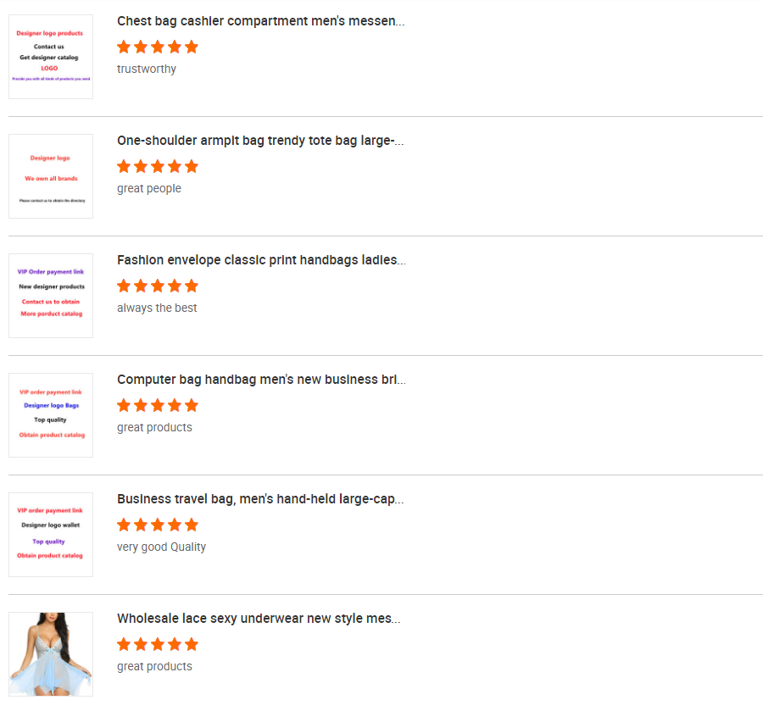Click star rating under Fashion envelope handbags
The width and height of the screenshot is (763, 711).
(x=158, y=286)
